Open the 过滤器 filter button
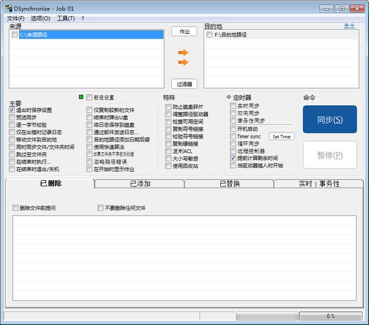This screenshot has height=325, width=369. (x=183, y=84)
